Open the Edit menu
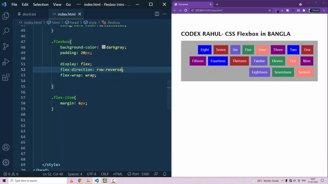Viewport: 328px width, 184px height. point(25,5)
